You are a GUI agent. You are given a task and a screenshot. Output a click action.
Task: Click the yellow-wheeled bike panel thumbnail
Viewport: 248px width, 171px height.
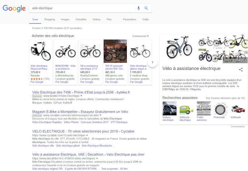point(238,41)
